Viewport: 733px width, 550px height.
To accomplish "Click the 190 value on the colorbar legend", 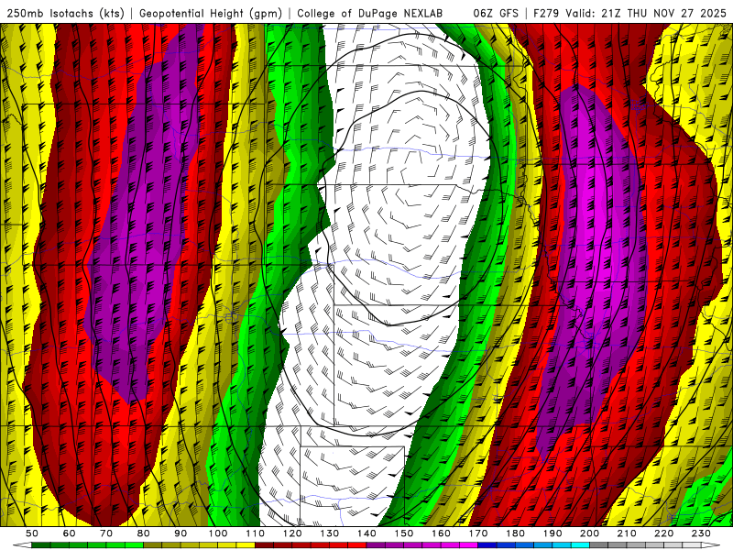I will [x=552, y=533].
